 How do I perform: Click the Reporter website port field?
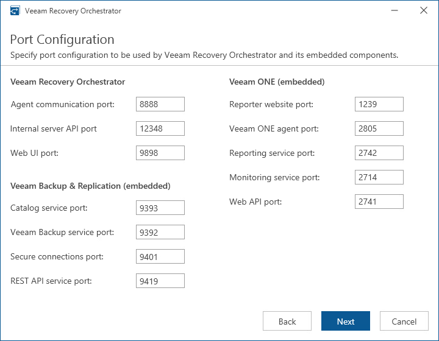pyautogui.click(x=379, y=104)
